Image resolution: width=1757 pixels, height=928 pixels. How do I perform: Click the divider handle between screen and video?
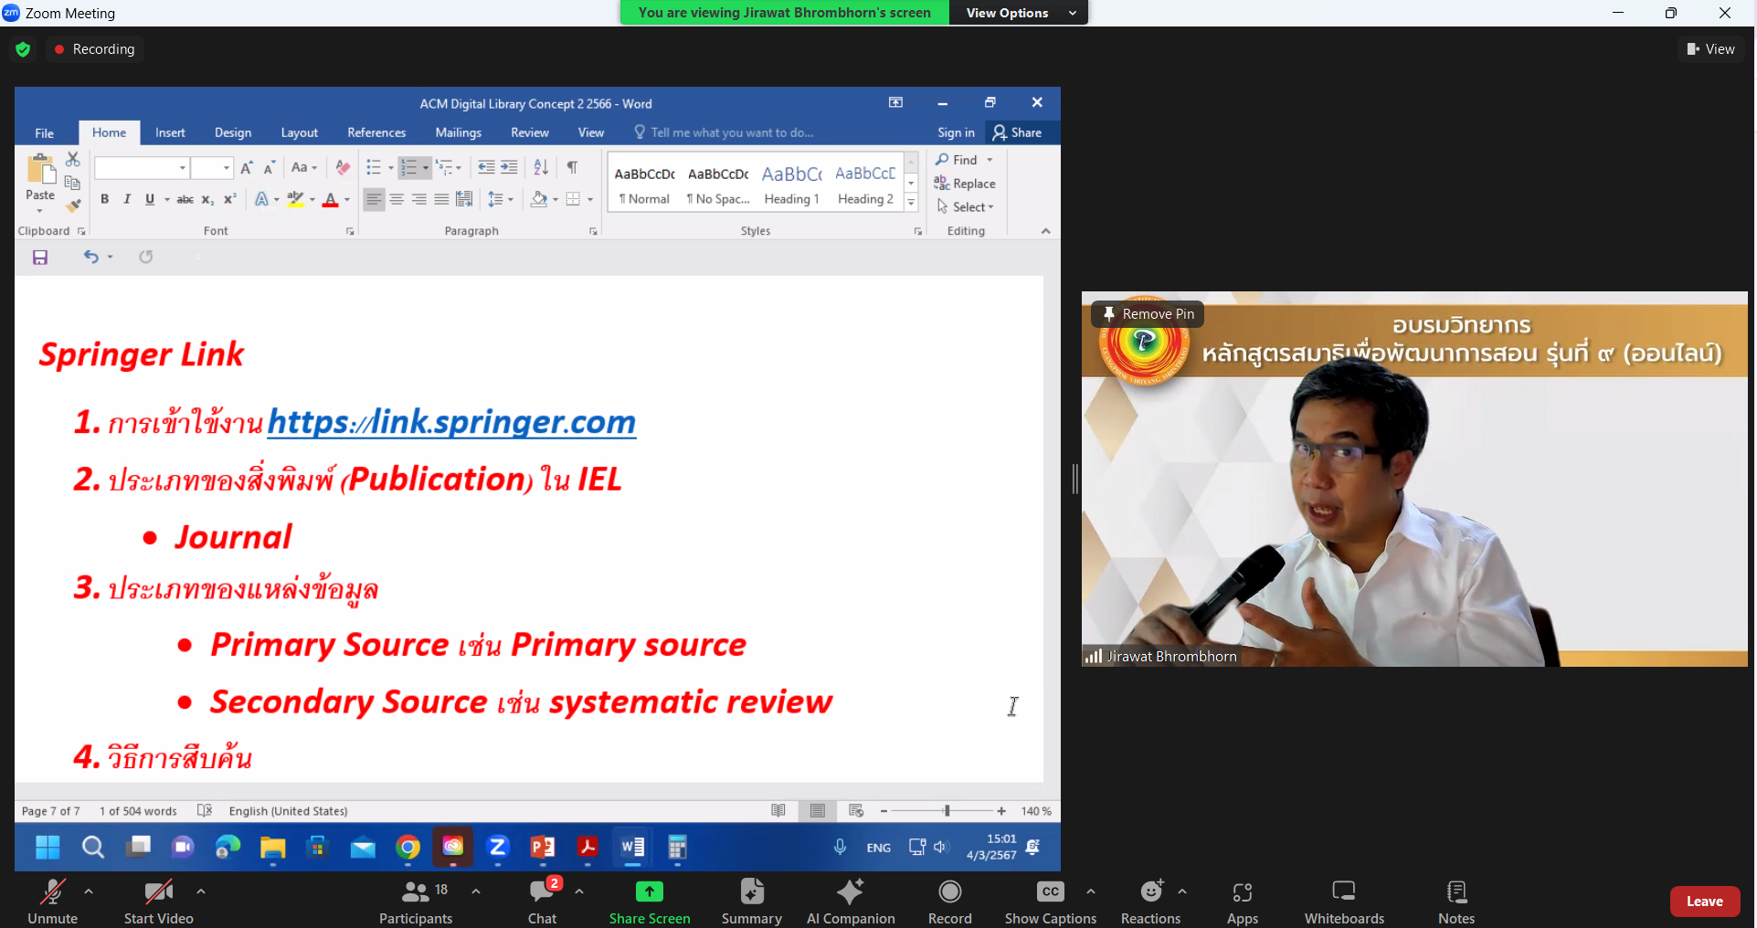pyautogui.click(x=1075, y=479)
